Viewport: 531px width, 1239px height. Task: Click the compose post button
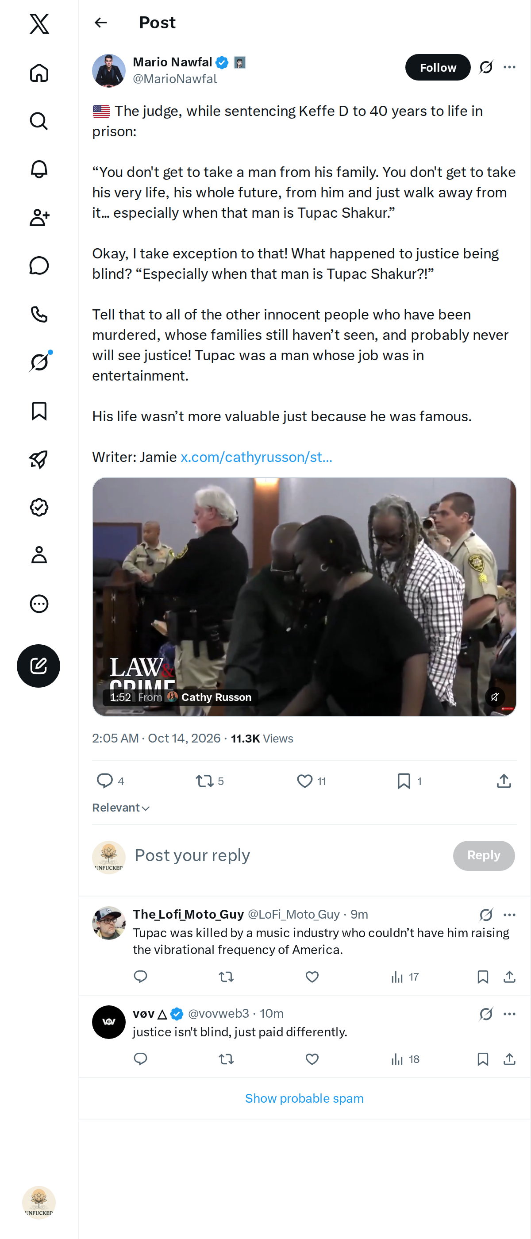38,666
